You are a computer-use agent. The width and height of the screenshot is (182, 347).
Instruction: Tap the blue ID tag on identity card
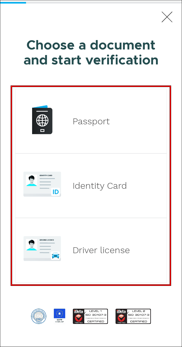point(55,192)
